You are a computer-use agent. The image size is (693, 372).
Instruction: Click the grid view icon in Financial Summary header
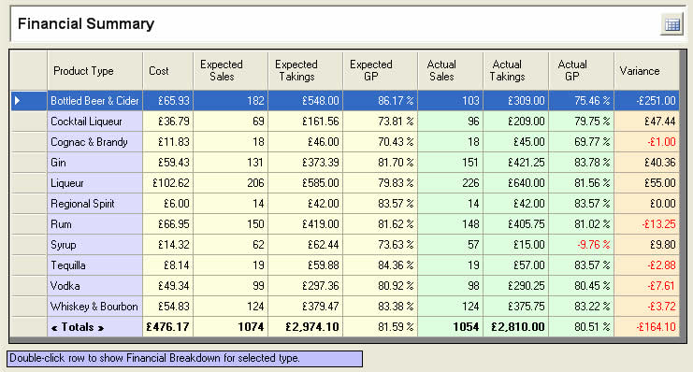pyautogui.click(x=672, y=24)
